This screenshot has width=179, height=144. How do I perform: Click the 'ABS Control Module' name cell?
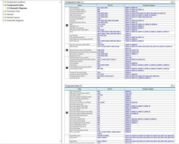click(83, 15)
